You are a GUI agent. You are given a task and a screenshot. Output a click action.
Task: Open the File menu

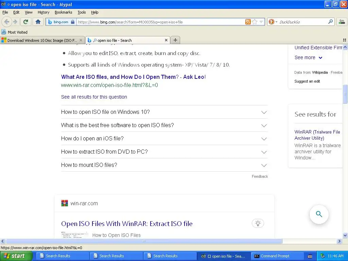(x=5, y=12)
